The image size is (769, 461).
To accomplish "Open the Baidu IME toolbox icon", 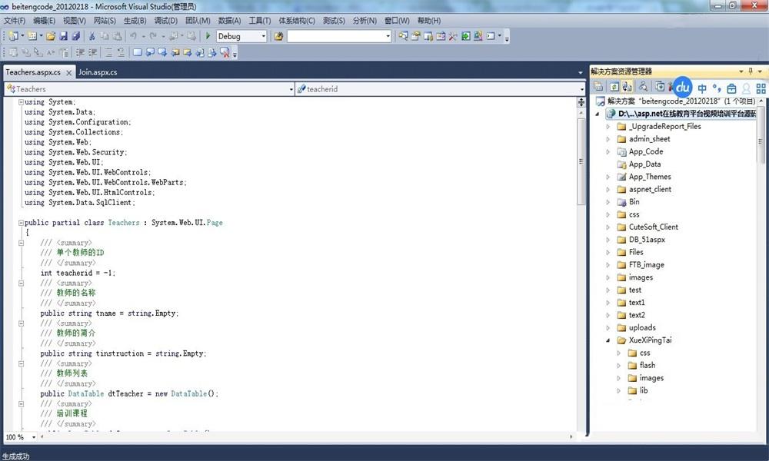I will (731, 88).
